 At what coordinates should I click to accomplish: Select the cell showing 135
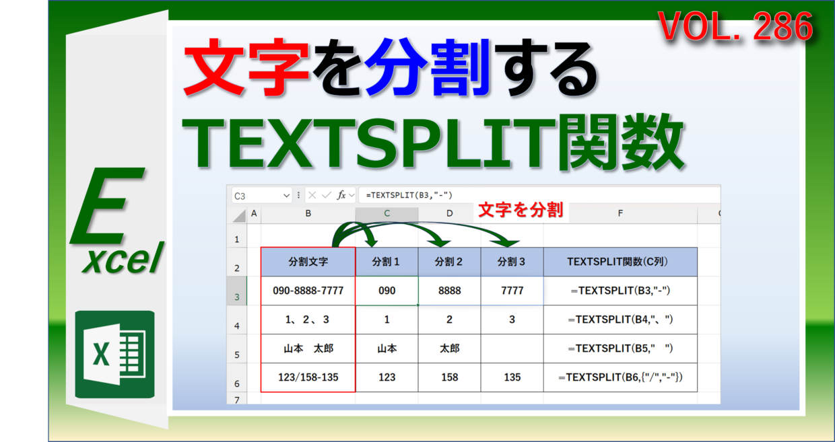pyautogui.click(x=512, y=377)
